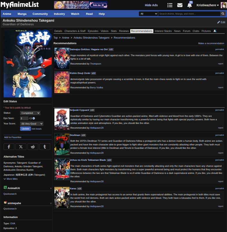The image size is (227, 232).
Task: Click edit button next to Seijuuki Cyguard
Action: [92, 110]
